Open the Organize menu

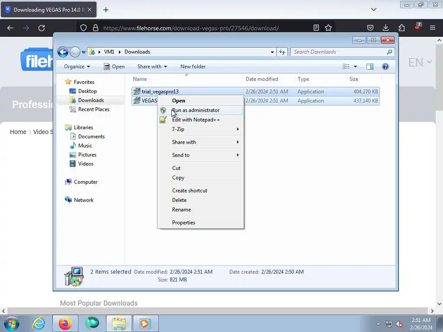point(77,67)
